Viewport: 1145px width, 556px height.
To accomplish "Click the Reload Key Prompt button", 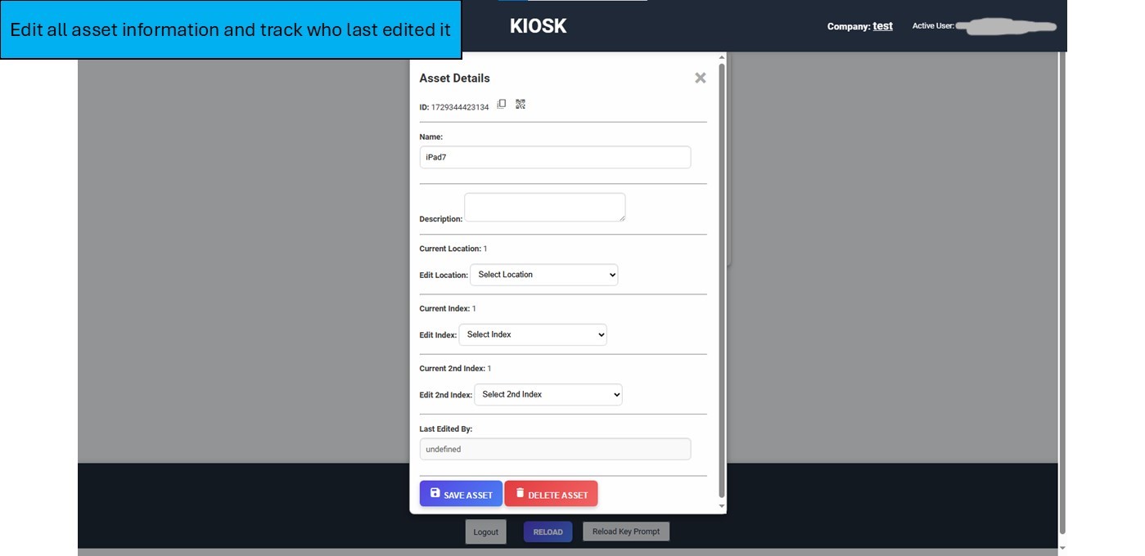I will 626,531.
